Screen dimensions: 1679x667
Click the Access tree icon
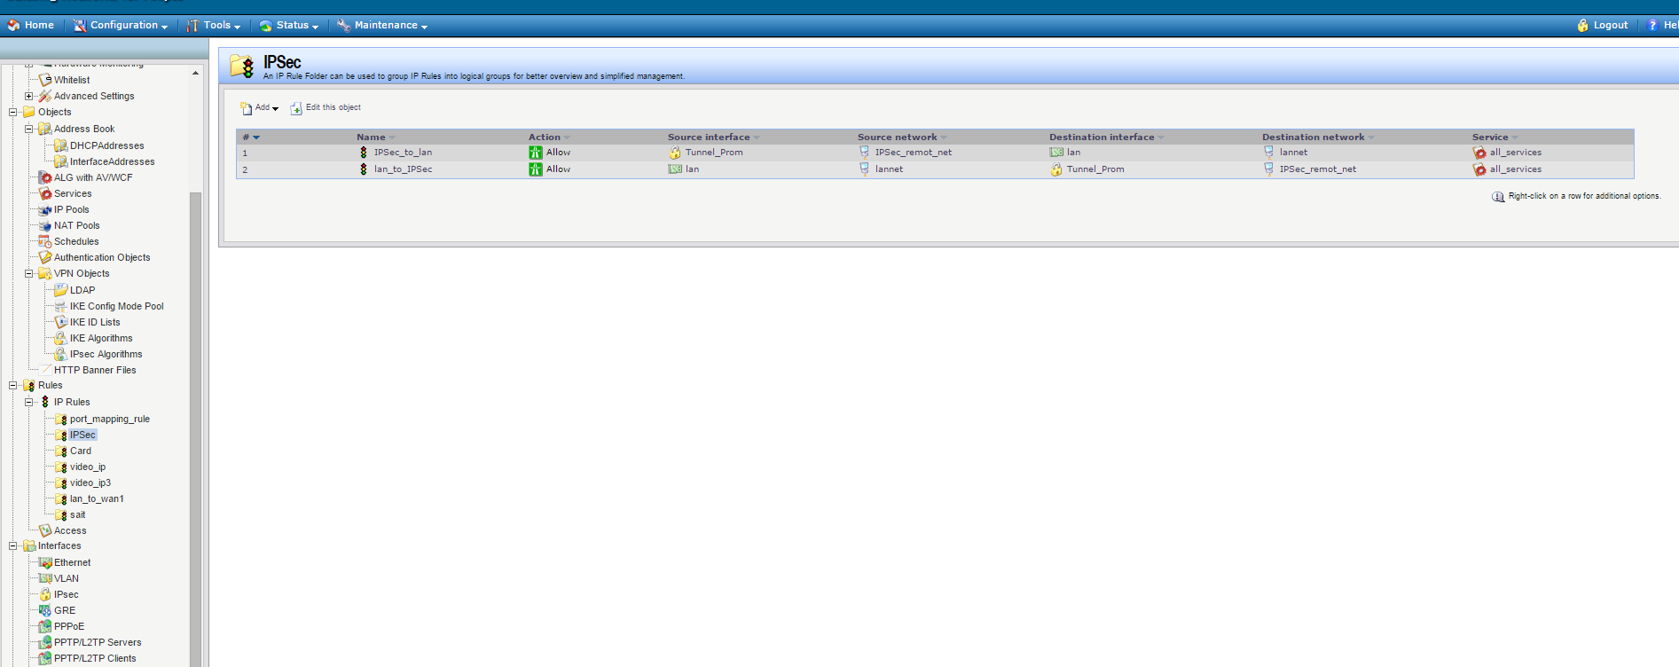click(x=45, y=530)
